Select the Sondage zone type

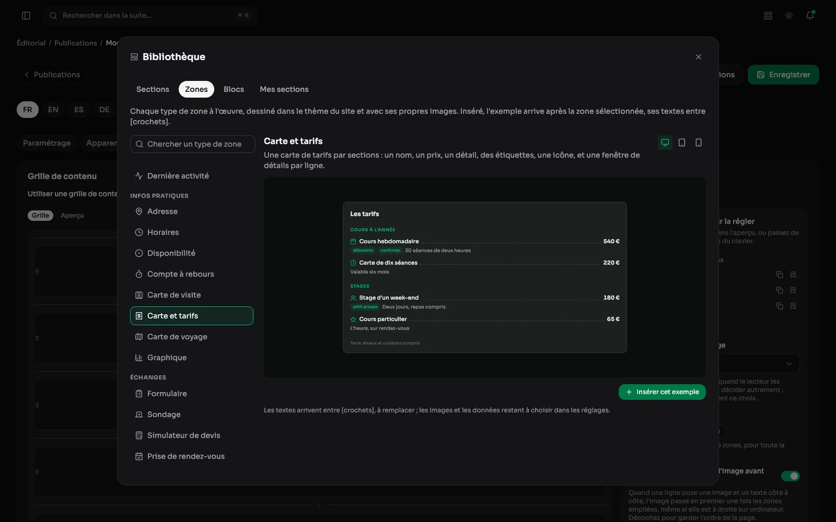click(192, 414)
